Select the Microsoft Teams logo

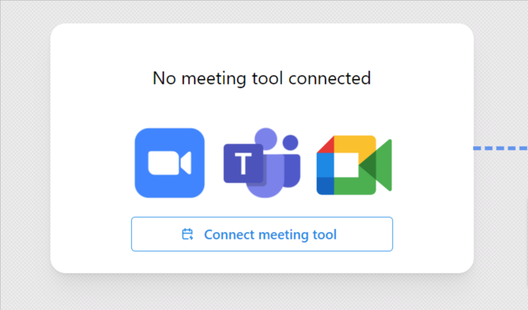pyautogui.click(x=261, y=163)
